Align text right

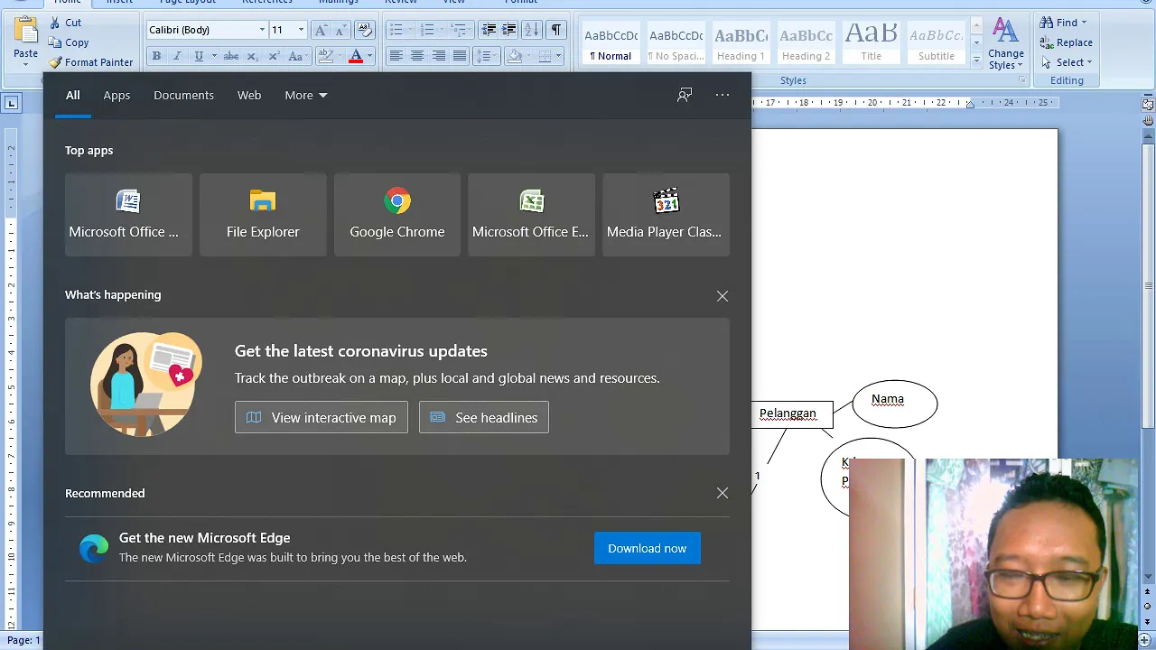439,56
